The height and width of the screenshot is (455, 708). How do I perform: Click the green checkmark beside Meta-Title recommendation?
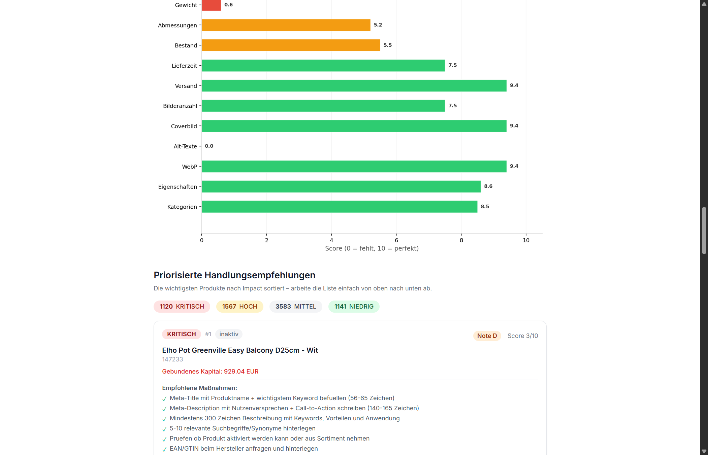coord(165,398)
